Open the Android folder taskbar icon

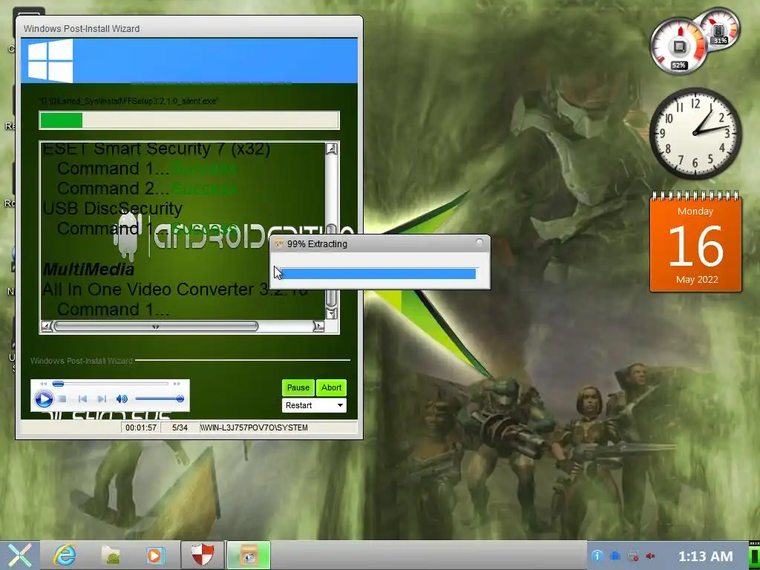coord(111,555)
